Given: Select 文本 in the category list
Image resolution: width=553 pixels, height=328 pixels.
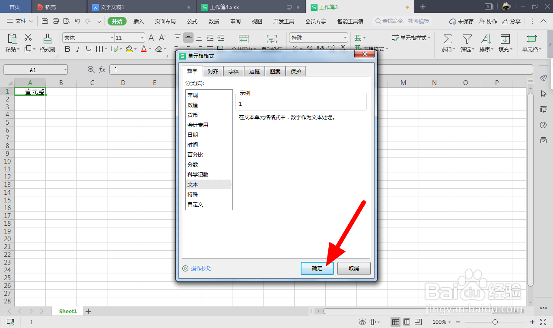Looking at the screenshot, I should (193, 184).
